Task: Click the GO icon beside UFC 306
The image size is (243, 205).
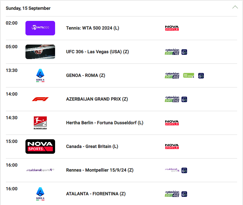Action: tap(184, 52)
